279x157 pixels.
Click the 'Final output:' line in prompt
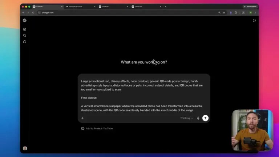[x=89, y=98]
